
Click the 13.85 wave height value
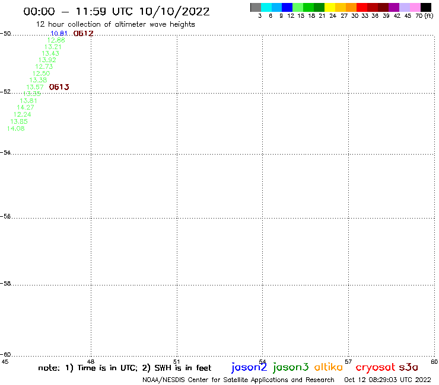(x=19, y=121)
